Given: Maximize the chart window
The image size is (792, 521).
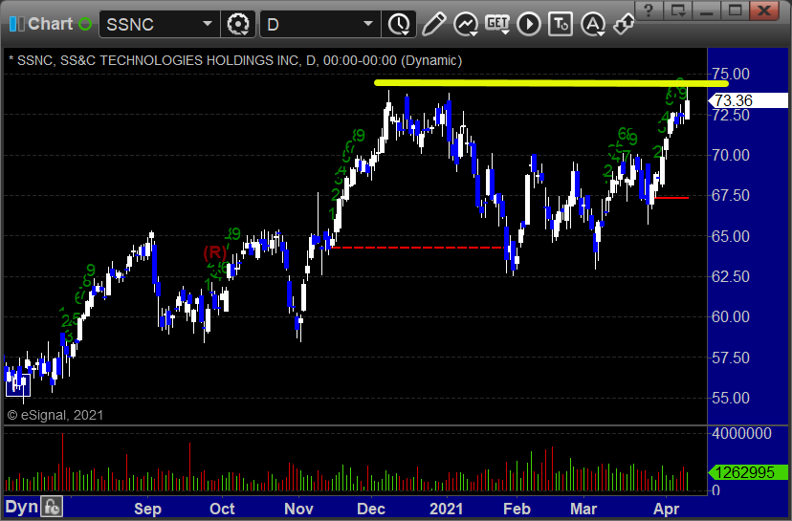Looking at the screenshot, I should point(735,11).
